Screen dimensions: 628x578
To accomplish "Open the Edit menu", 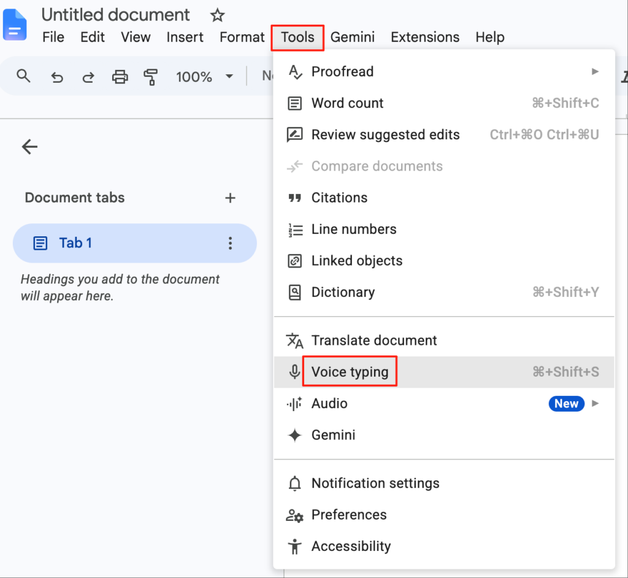I will pyautogui.click(x=93, y=37).
